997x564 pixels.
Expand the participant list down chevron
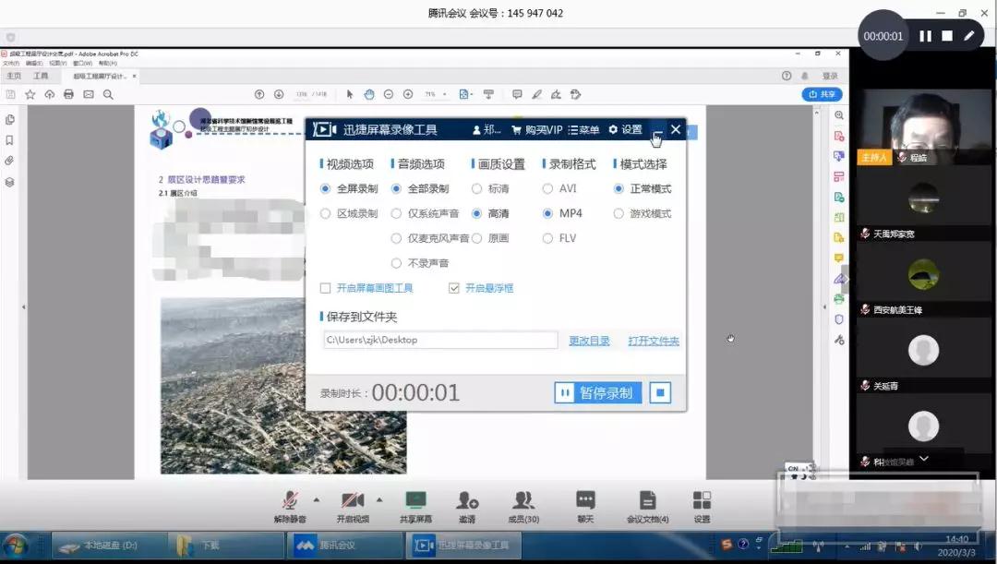pos(924,459)
